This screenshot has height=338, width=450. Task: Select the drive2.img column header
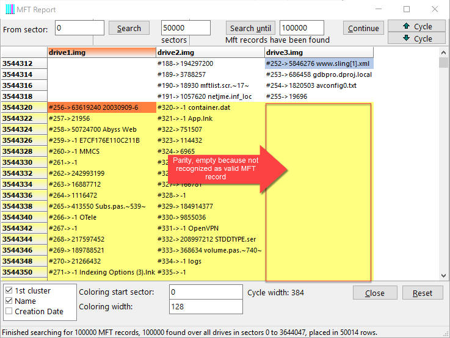click(210, 52)
